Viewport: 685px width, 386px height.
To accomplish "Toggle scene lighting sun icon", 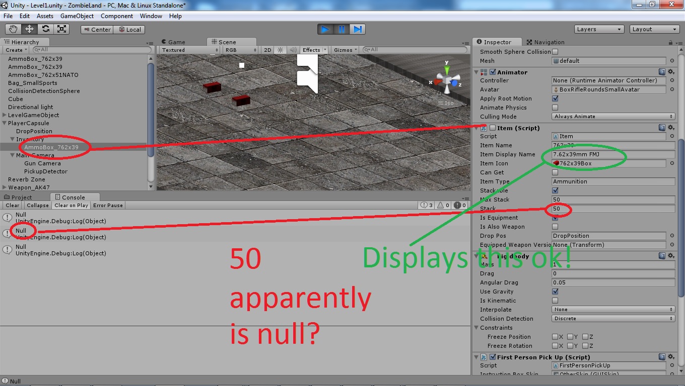I will click(x=281, y=50).
